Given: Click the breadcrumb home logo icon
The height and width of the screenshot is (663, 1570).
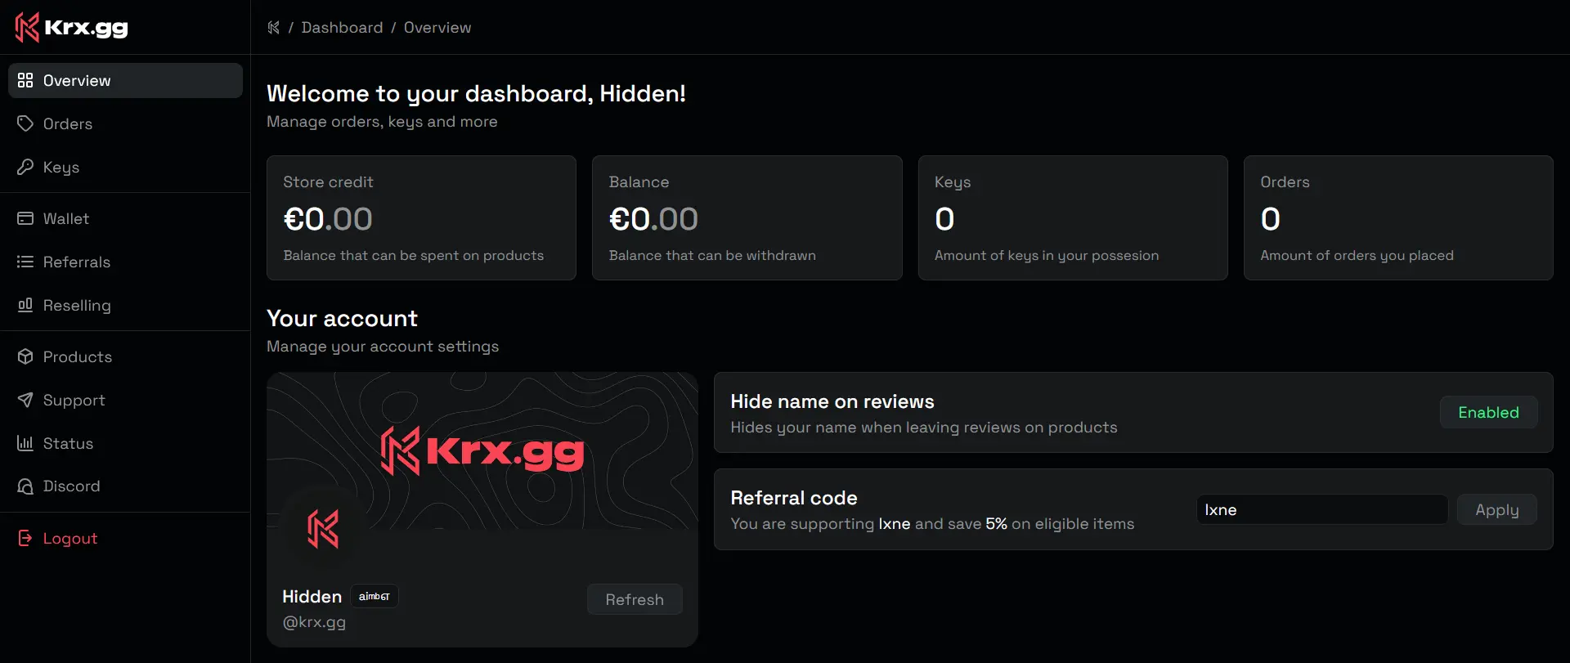Looking at the screenshot, I should [x=274, y=28].
